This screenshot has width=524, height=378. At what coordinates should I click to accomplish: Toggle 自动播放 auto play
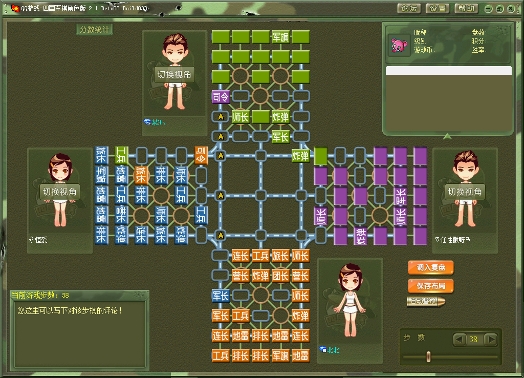coord(426,301)
